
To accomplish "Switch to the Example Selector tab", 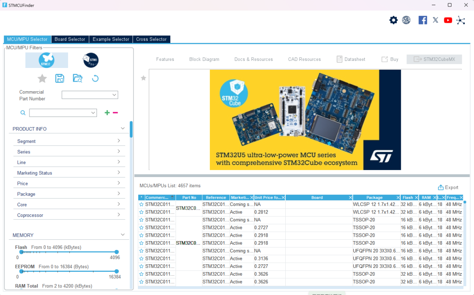I will (x=111, y=39).
